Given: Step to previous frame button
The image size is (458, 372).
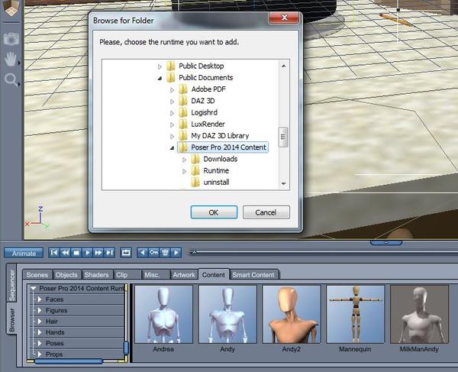Looking at the screenshot, I should 65,253.
